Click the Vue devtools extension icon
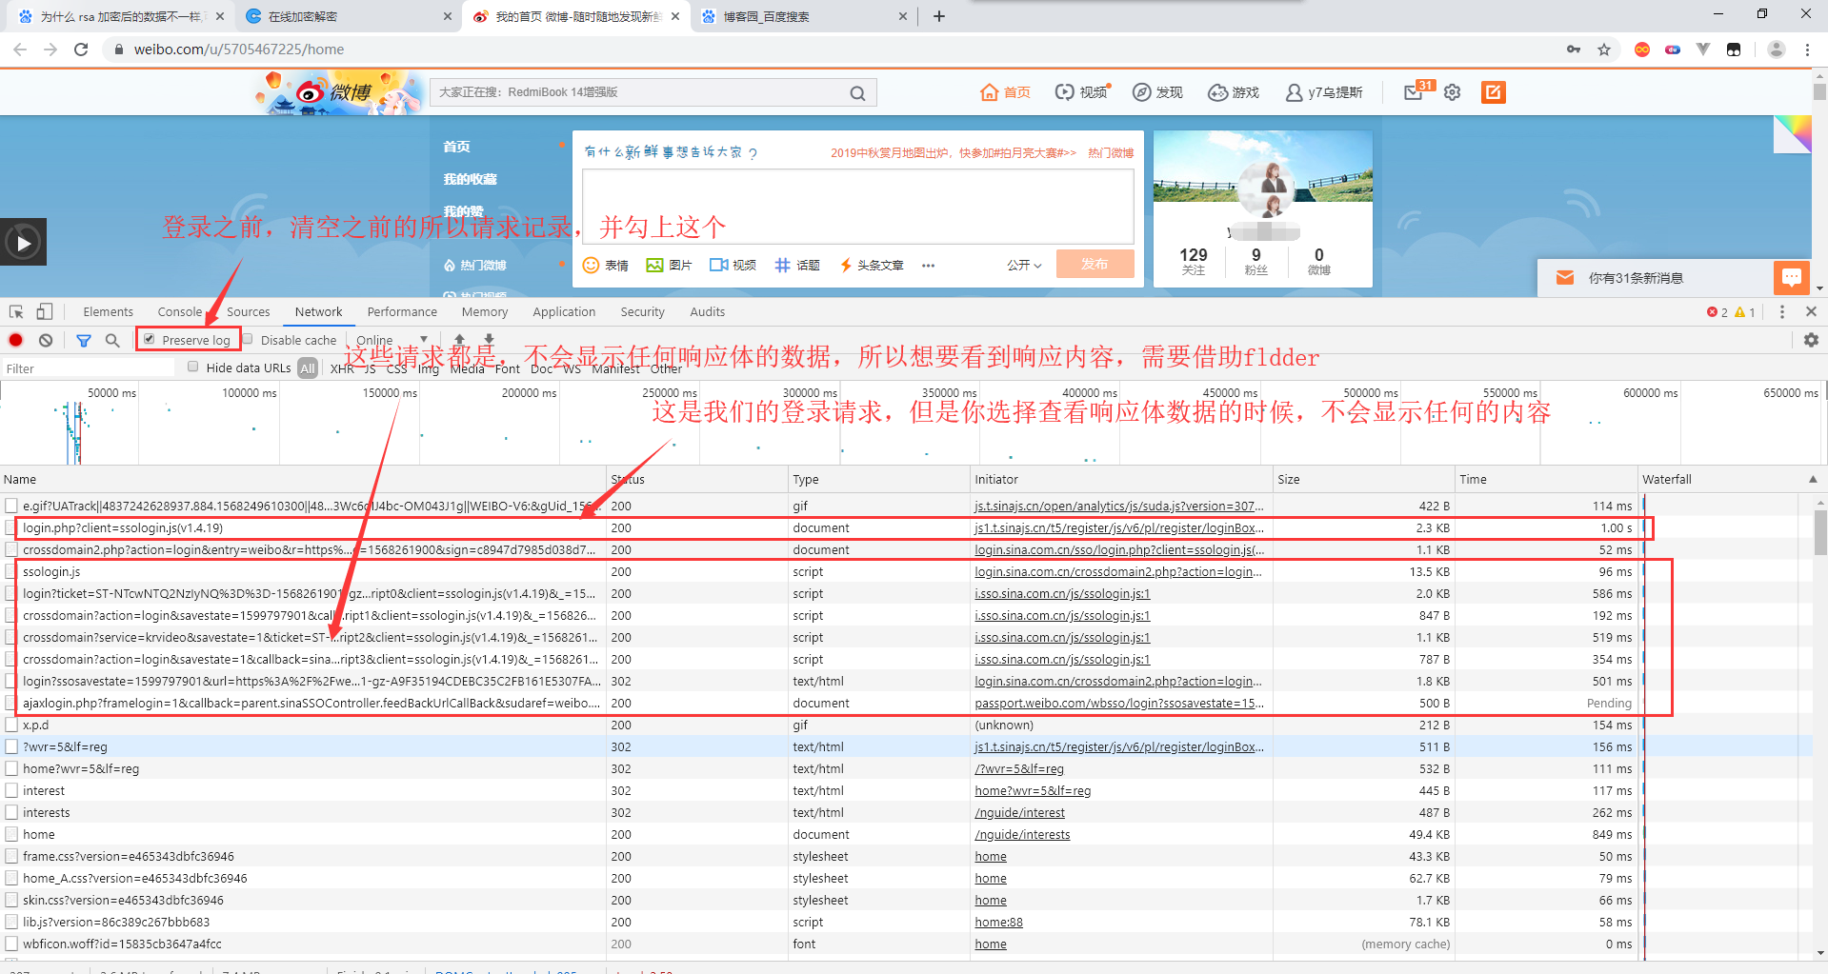1828x974 pixels. click(x=1703, y=50)
